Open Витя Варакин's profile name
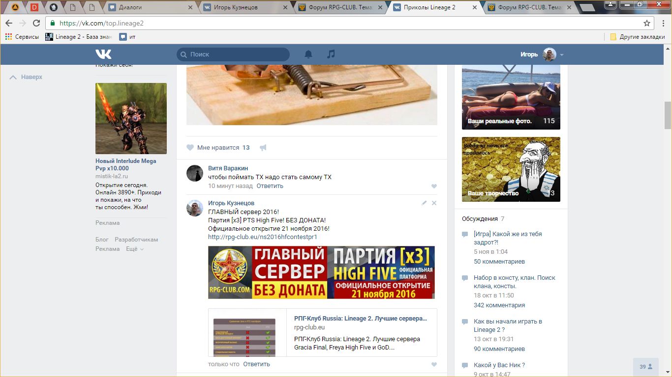The height and width of the screenshot is (377, 672). (x=228, y=168)
